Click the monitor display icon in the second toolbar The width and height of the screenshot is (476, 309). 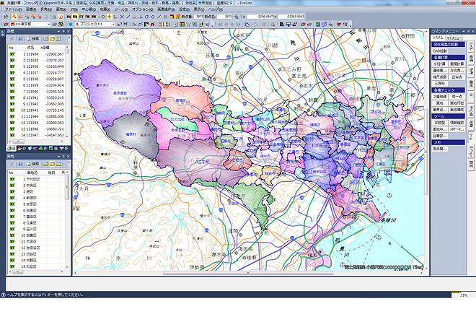tap(288, 24)
